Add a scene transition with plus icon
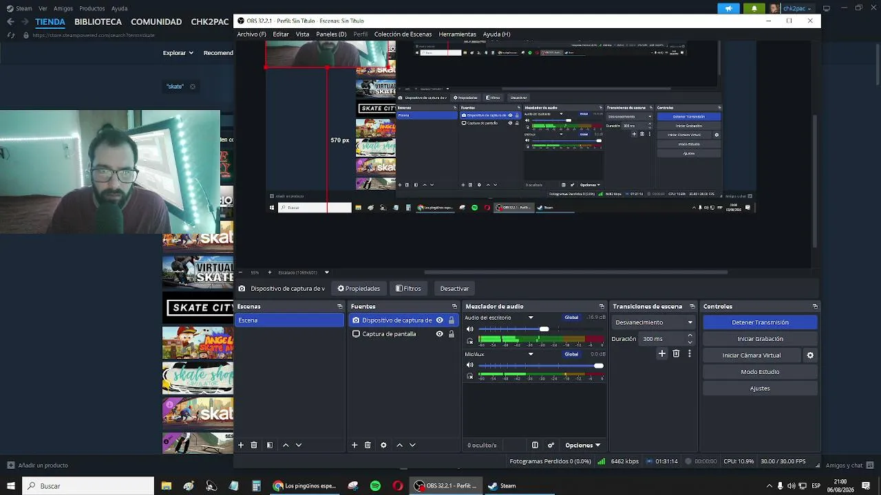The width and height of the screenshot is (881, 495). [x=662, y=353]
